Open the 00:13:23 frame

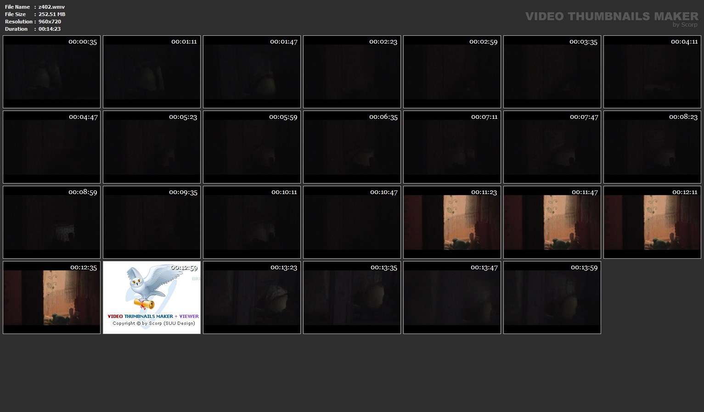click(x=252, y=298)
